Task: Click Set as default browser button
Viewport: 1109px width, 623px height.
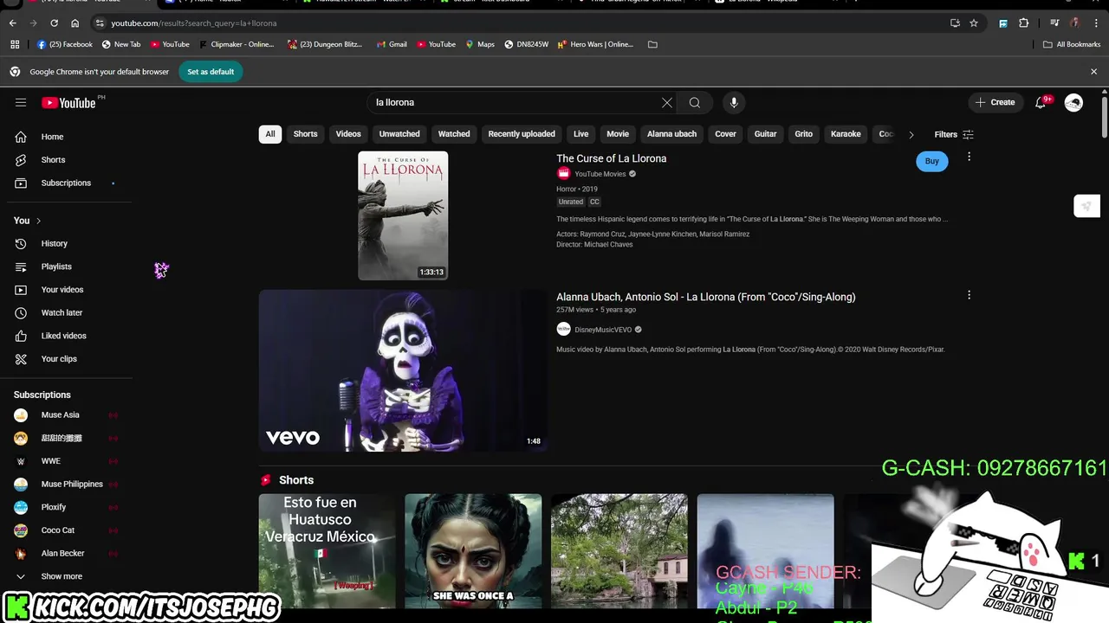Action: [211, 72]
